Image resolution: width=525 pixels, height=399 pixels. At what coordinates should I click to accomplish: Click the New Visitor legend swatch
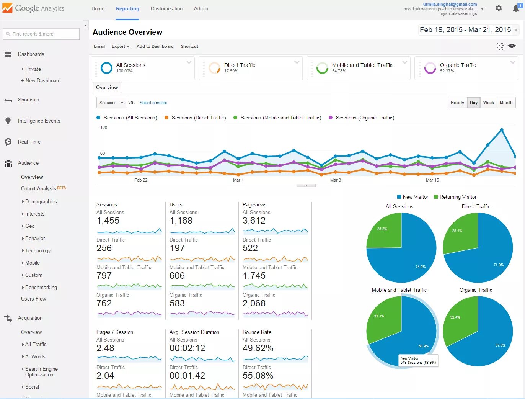pos(399,197)
